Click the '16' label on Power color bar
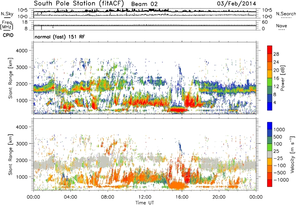Screen dimensions: 296x205 (276, 78)
